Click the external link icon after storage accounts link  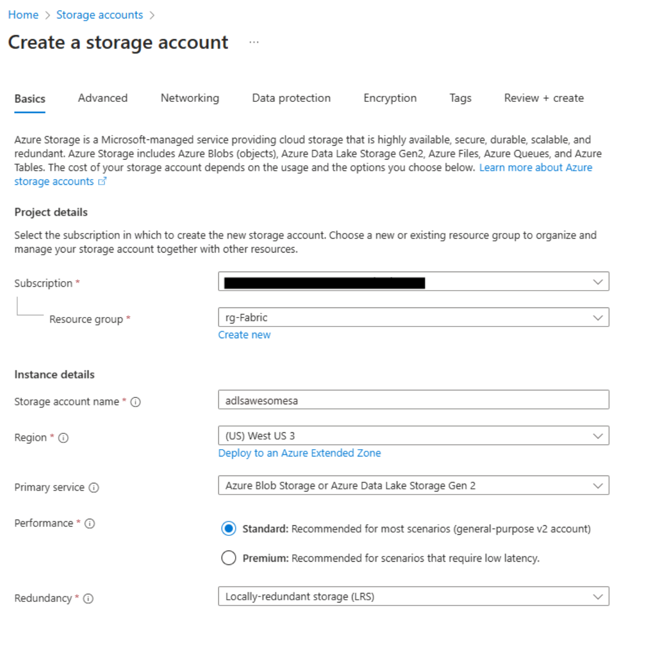click(x=103, y=181)
